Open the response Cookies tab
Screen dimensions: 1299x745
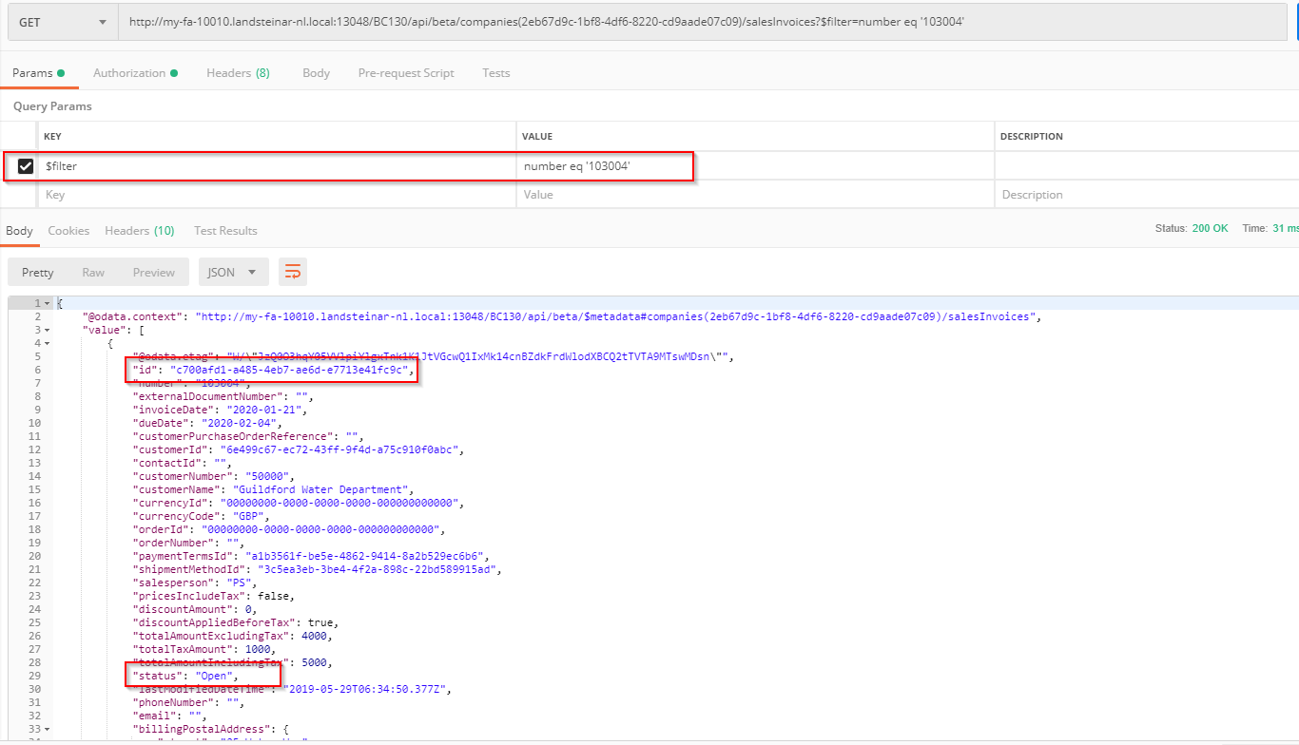[68, 231]
